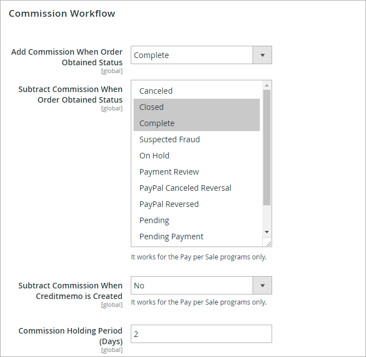Choose Suspected Fraud from the list
The height and width of the screenshot is (357, 366).
(x=169, y=139)
